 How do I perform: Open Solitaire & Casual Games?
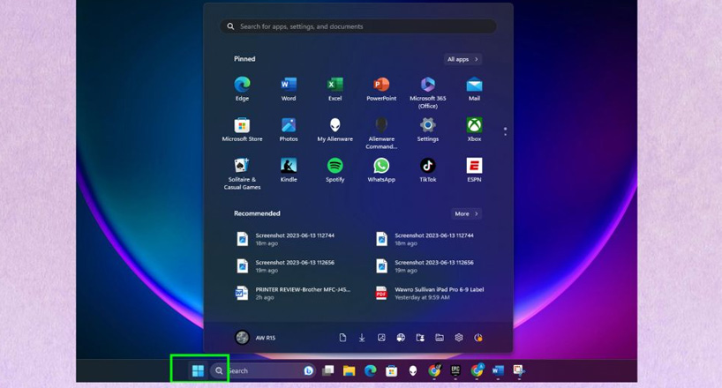242,174
